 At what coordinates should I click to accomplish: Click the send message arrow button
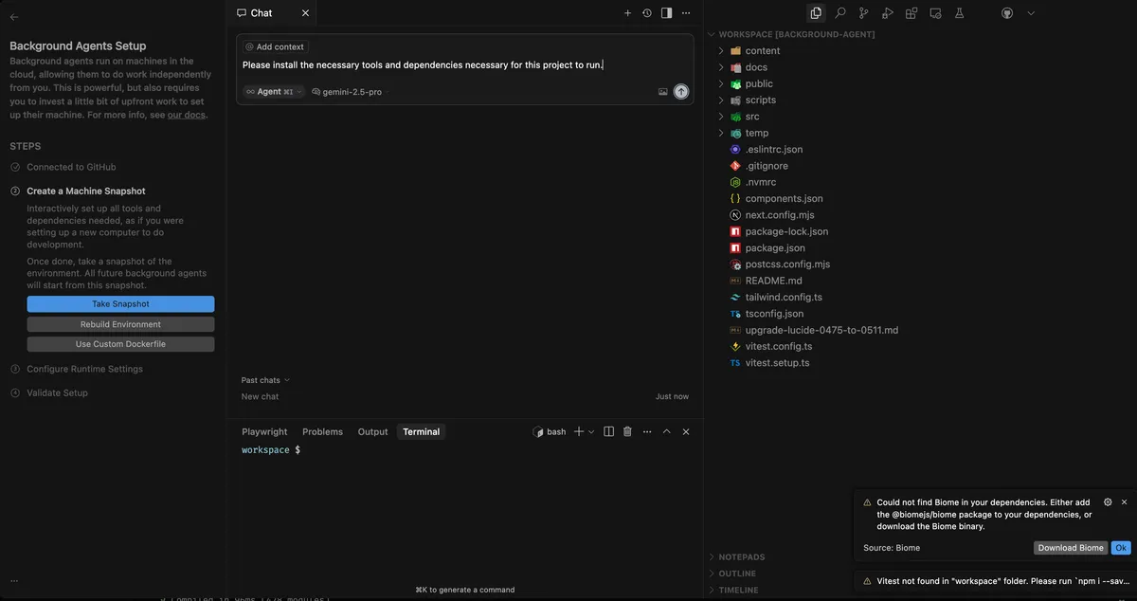point(681,92)
